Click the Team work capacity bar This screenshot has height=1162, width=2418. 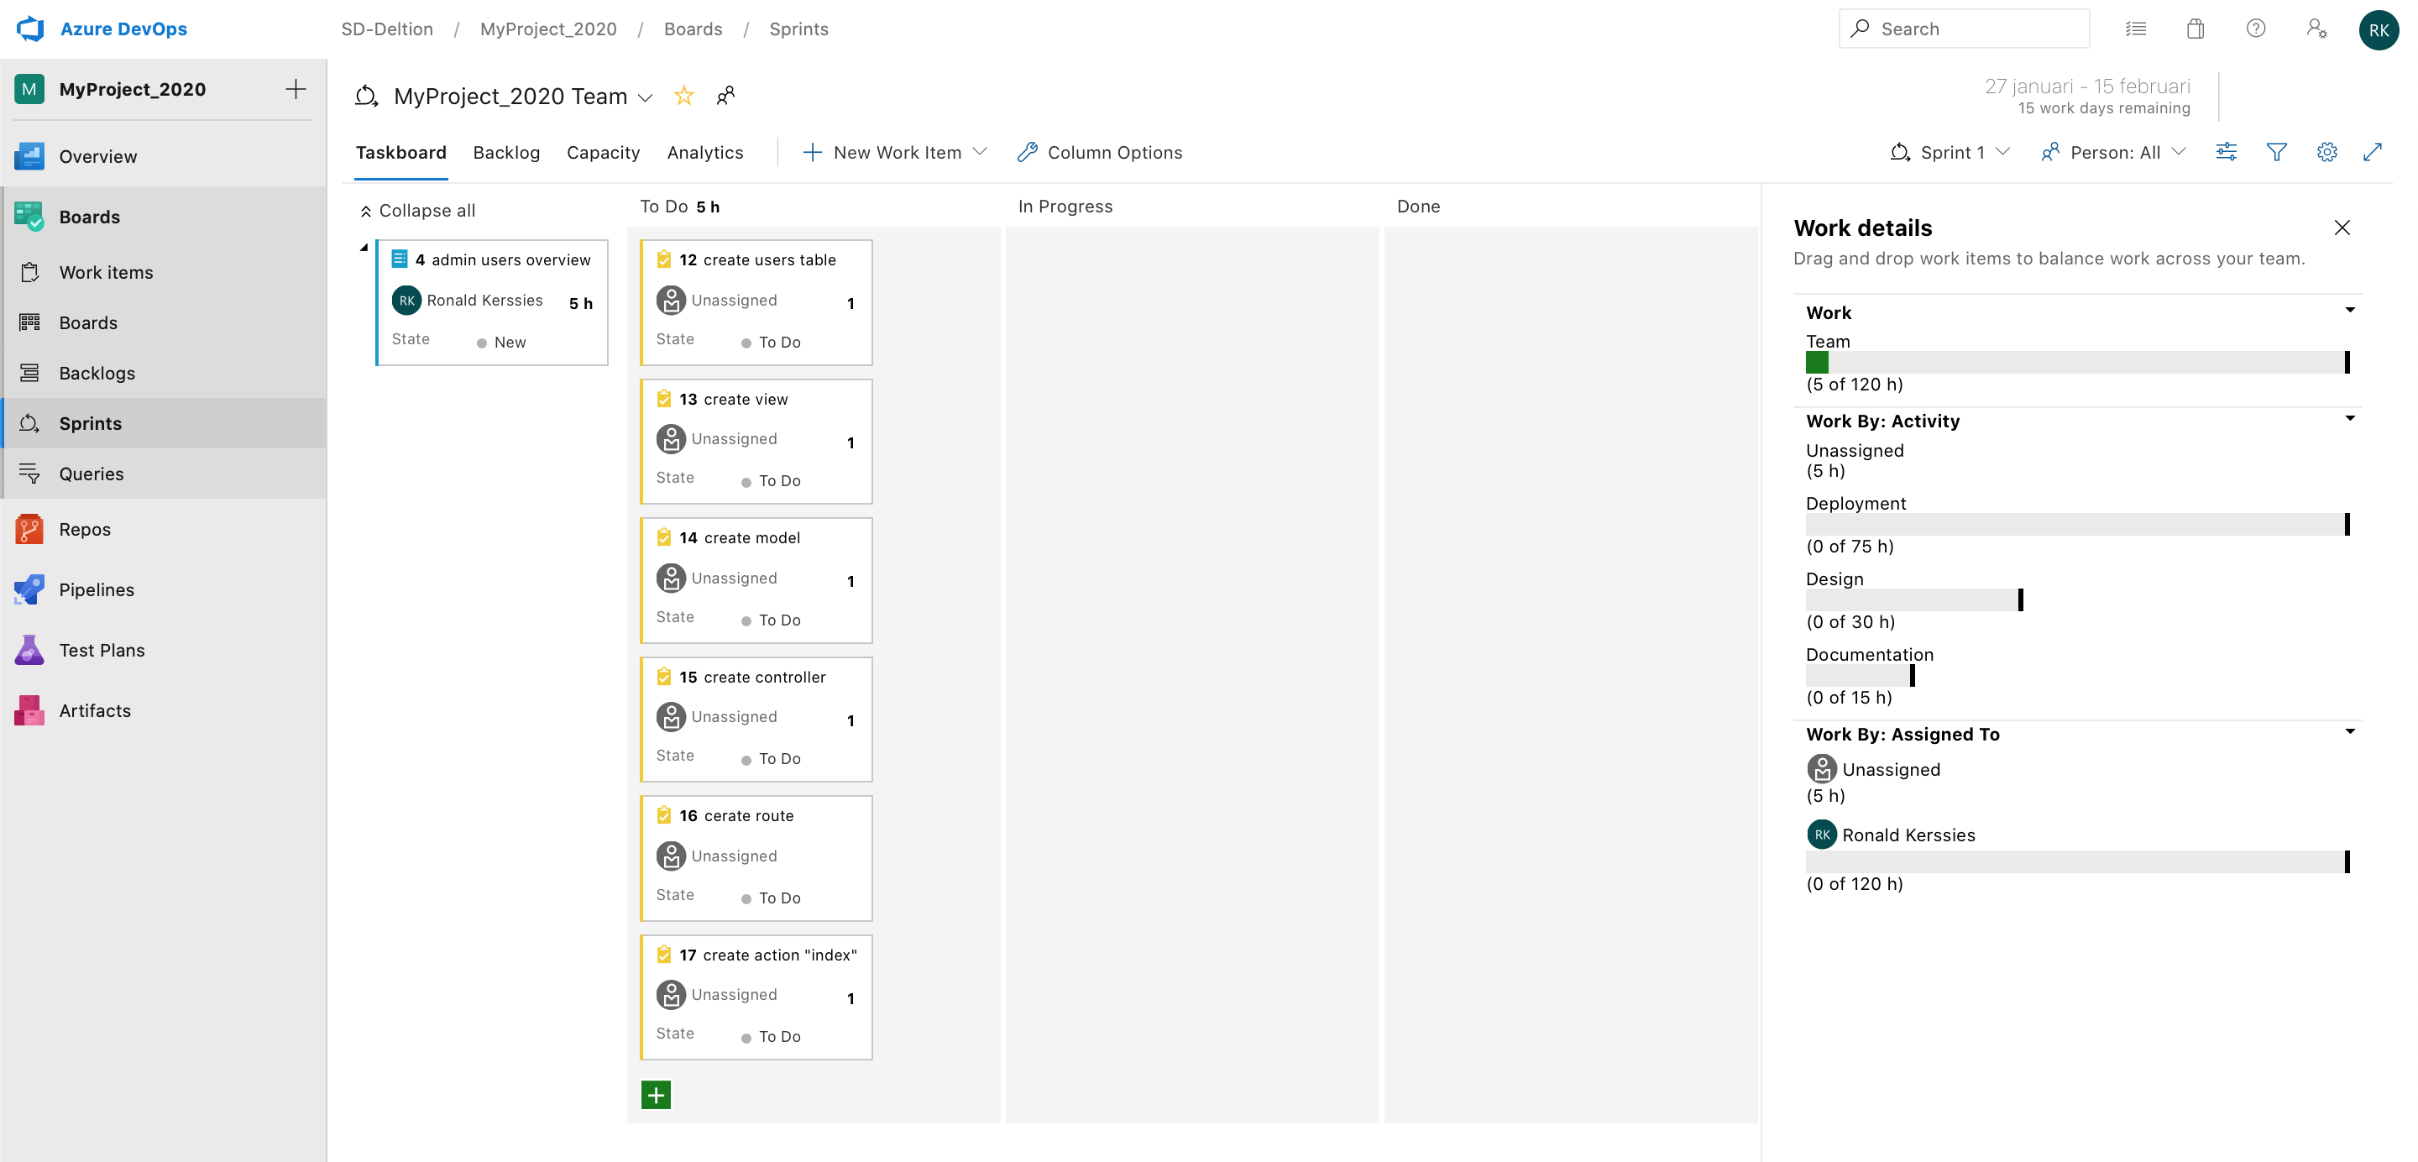click(x=2077, y=363)
